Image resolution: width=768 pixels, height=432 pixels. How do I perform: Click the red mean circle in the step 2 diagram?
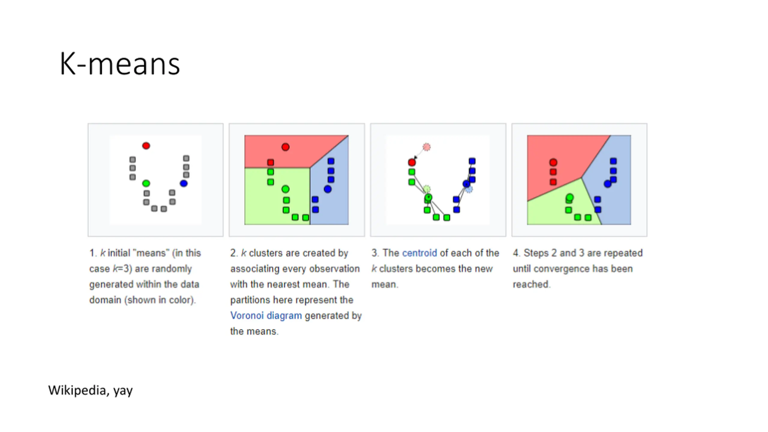(x=285, y=147)
